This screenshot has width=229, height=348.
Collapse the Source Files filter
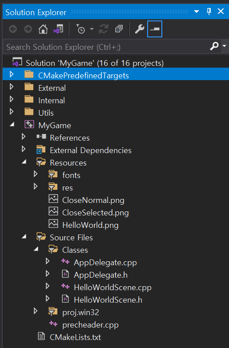tap(24, 237)
